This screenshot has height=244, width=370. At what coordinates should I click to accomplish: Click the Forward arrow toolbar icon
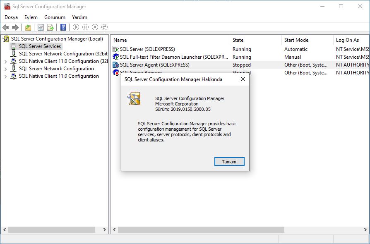[x=15, y=27]
